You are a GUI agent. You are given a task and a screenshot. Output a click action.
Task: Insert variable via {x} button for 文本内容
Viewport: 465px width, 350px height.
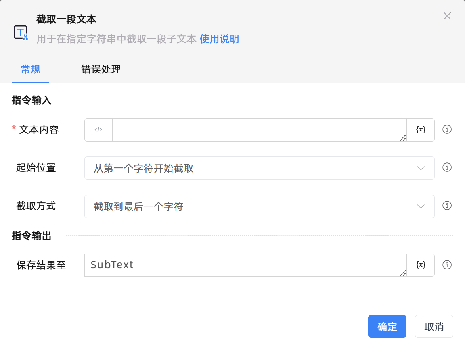point(421,130)
